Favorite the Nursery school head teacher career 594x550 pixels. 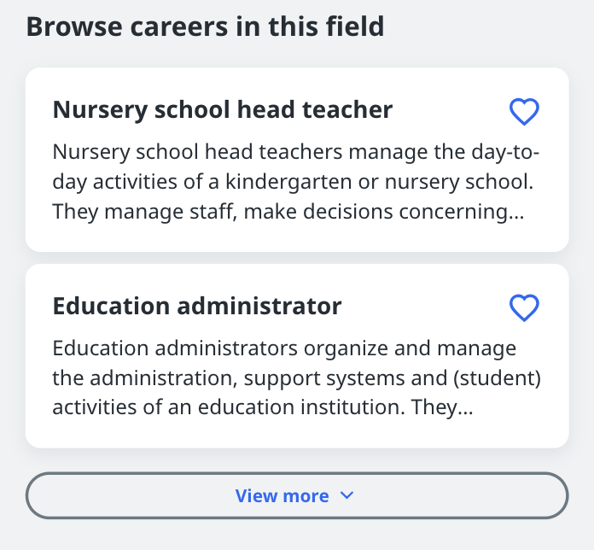click(x=524, y=111)
